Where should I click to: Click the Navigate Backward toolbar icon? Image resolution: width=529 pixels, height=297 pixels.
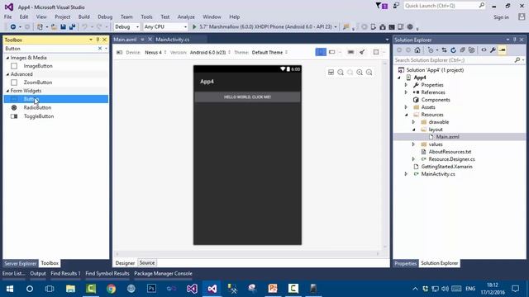13,27
